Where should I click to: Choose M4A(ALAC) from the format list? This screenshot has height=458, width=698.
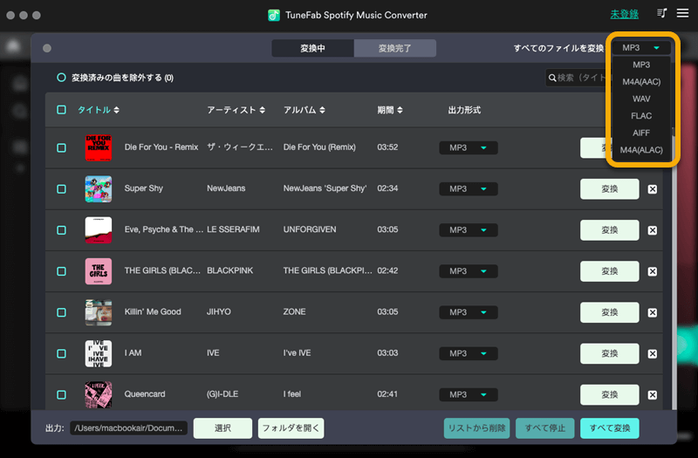point(641,150)
